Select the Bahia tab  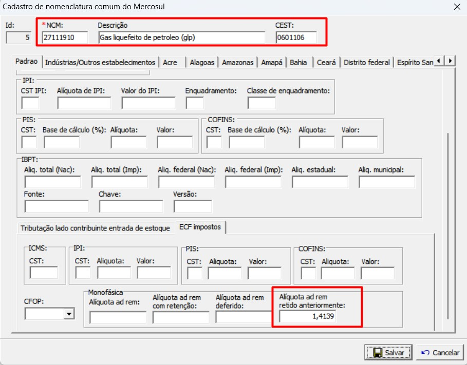(299, 61)
